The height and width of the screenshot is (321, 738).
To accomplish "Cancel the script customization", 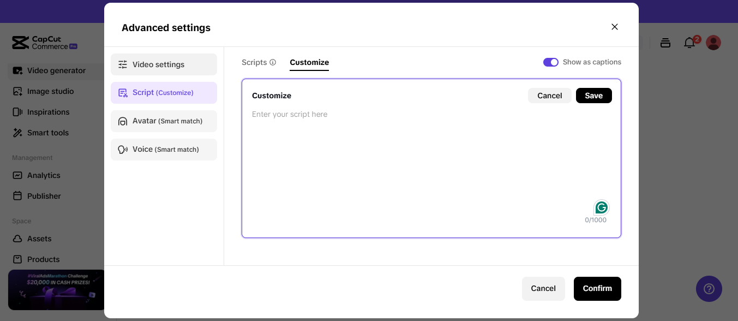I will [549, 96].
